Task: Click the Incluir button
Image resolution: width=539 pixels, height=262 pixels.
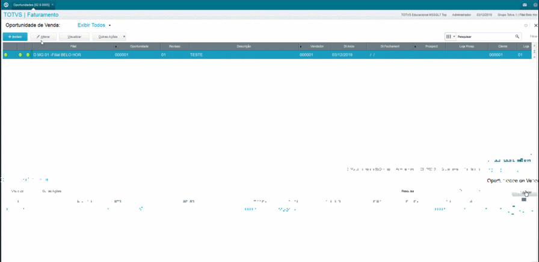Action: click(15, 37)
